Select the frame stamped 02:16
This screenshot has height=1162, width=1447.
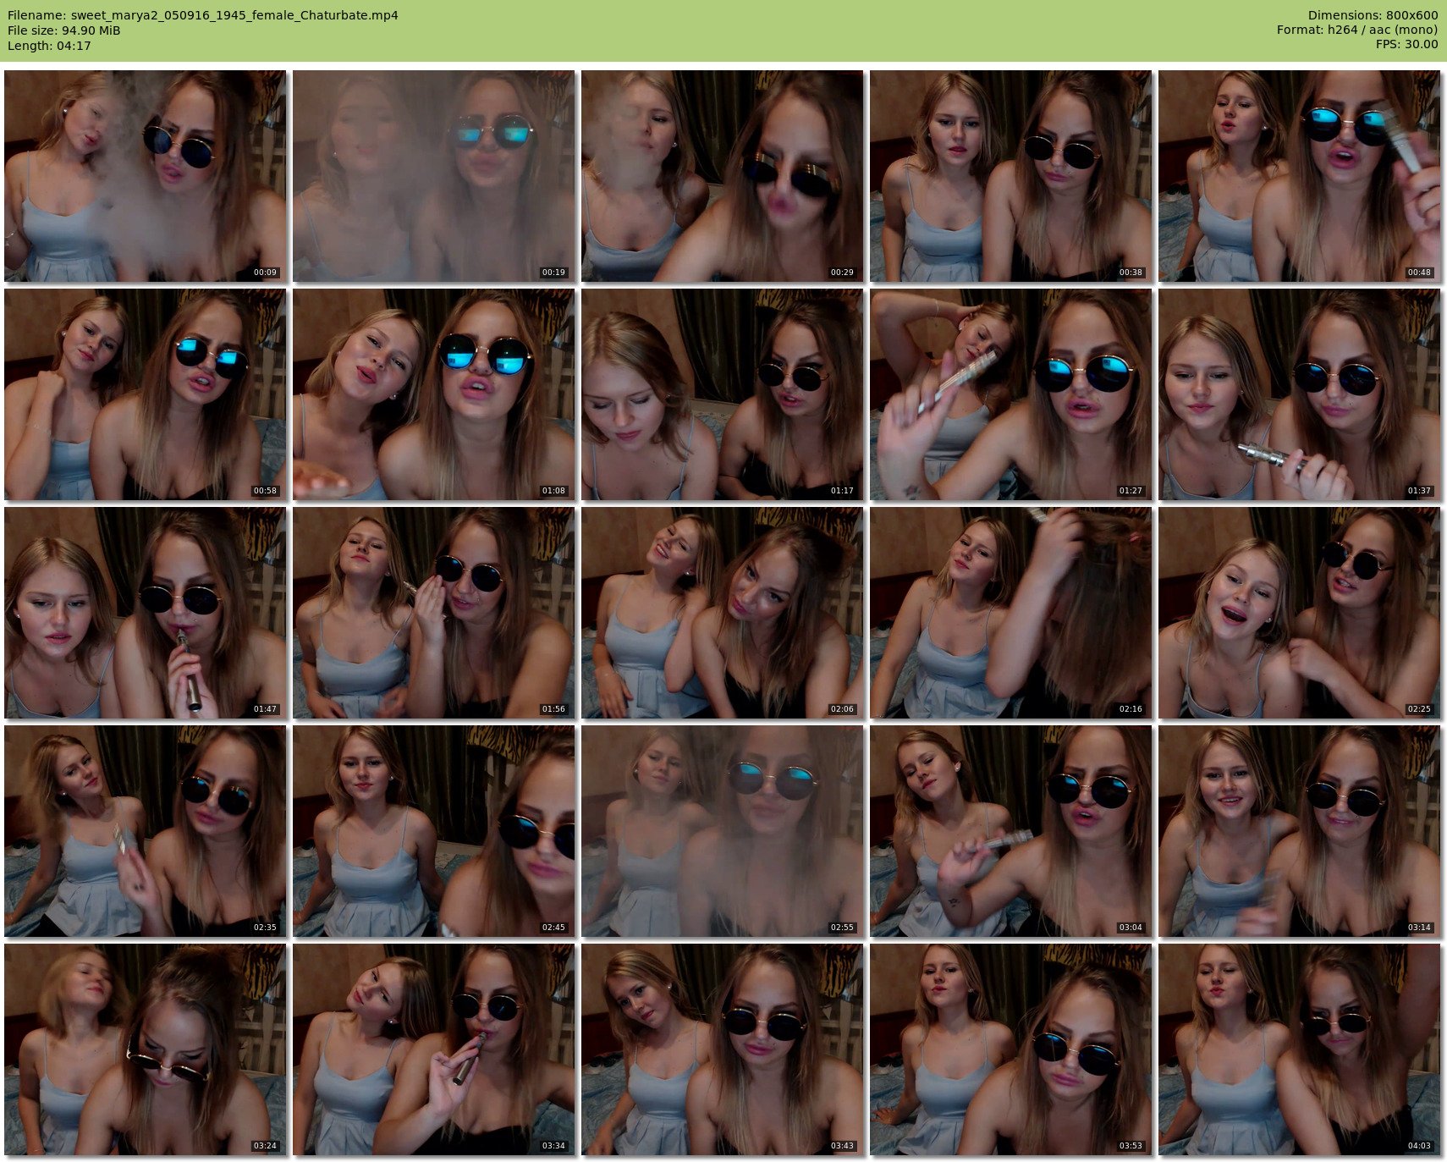(x=1010, y=613)
